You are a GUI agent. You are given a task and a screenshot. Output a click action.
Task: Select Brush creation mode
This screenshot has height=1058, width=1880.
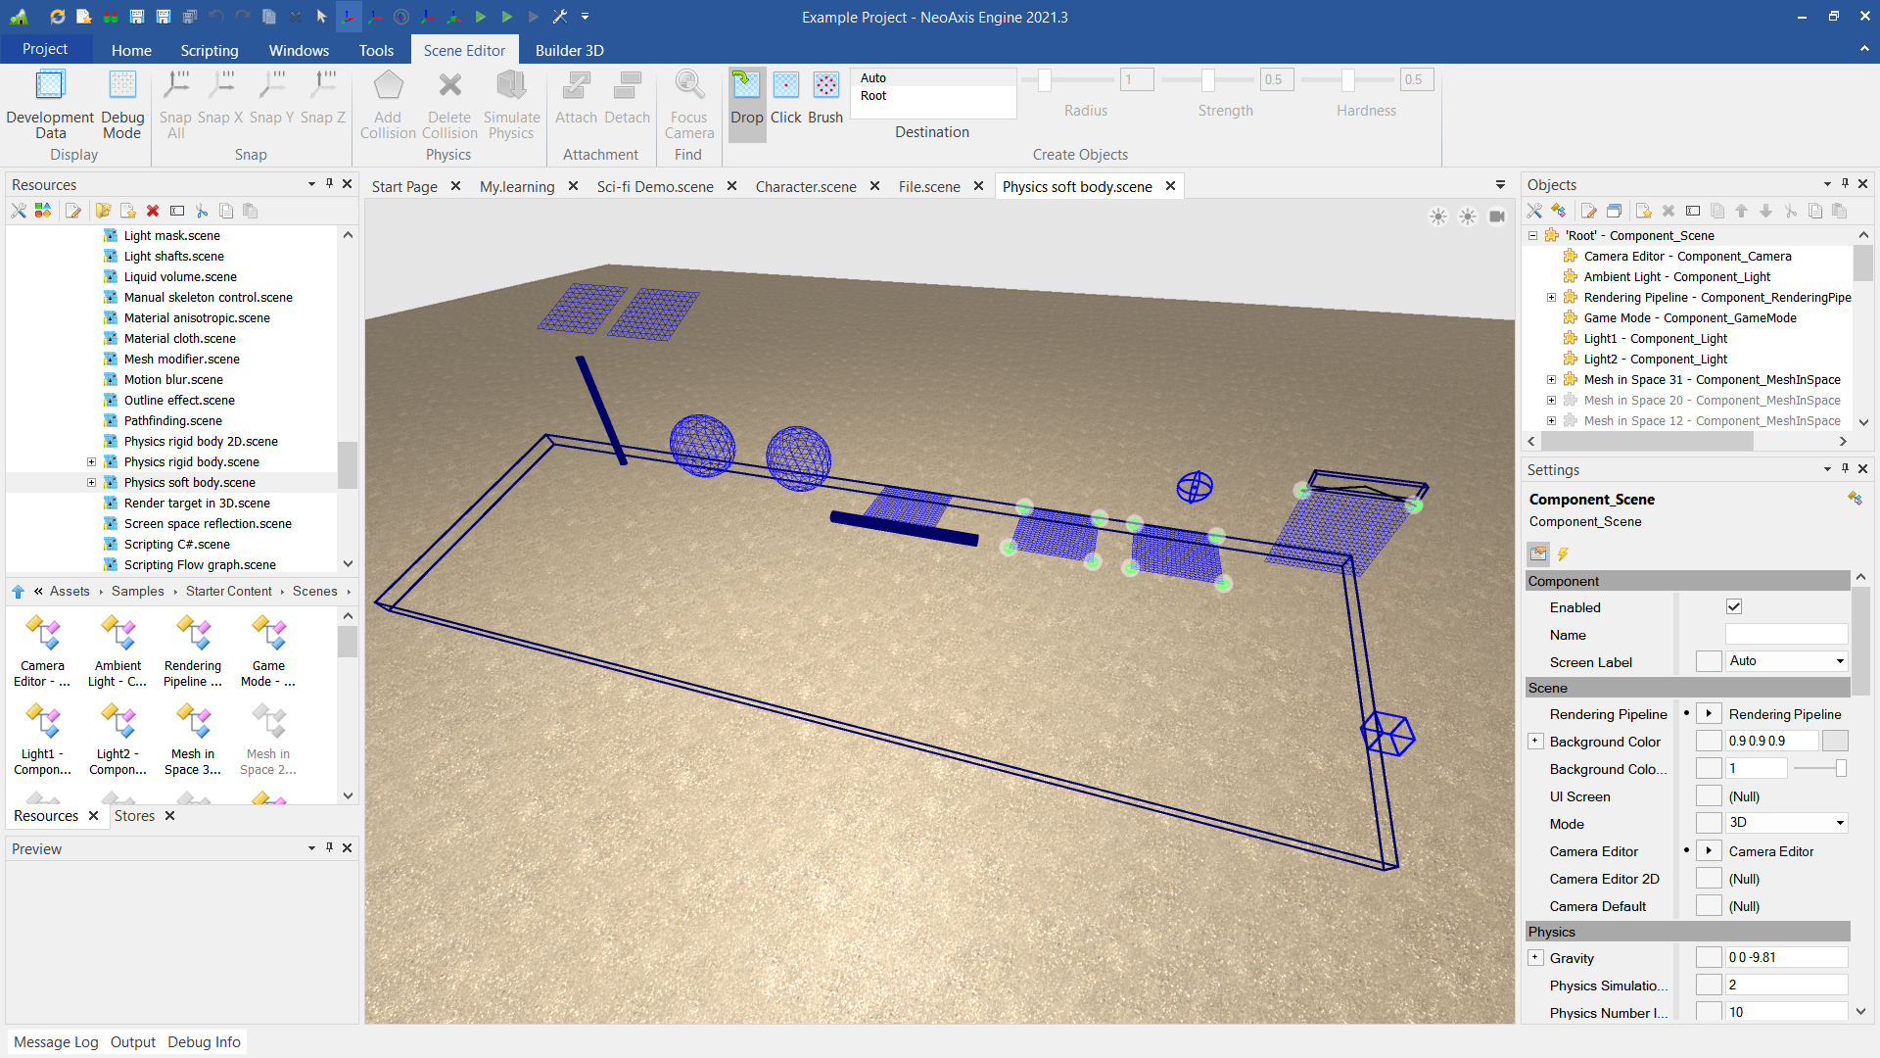click(x=825, y=85)
